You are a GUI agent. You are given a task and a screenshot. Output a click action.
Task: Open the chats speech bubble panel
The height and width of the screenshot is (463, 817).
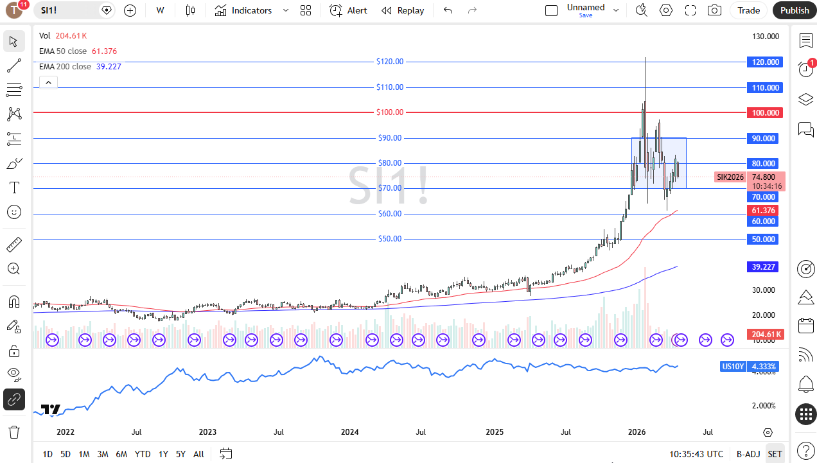[806, 129]
